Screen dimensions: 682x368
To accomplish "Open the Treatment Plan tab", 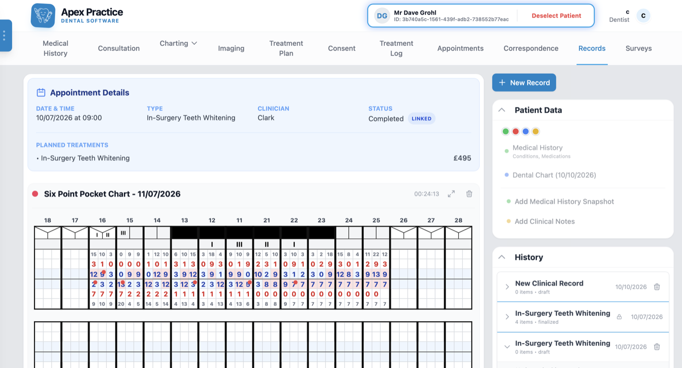I will pyautogui.click(x=286, y=48).
